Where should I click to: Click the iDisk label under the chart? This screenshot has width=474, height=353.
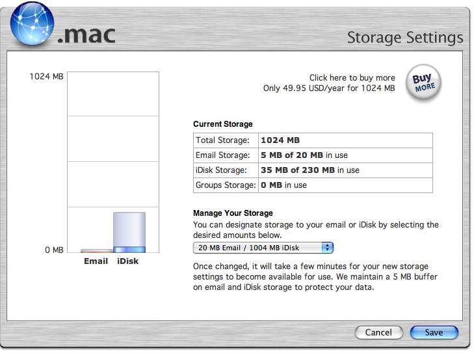pos(128,261)
